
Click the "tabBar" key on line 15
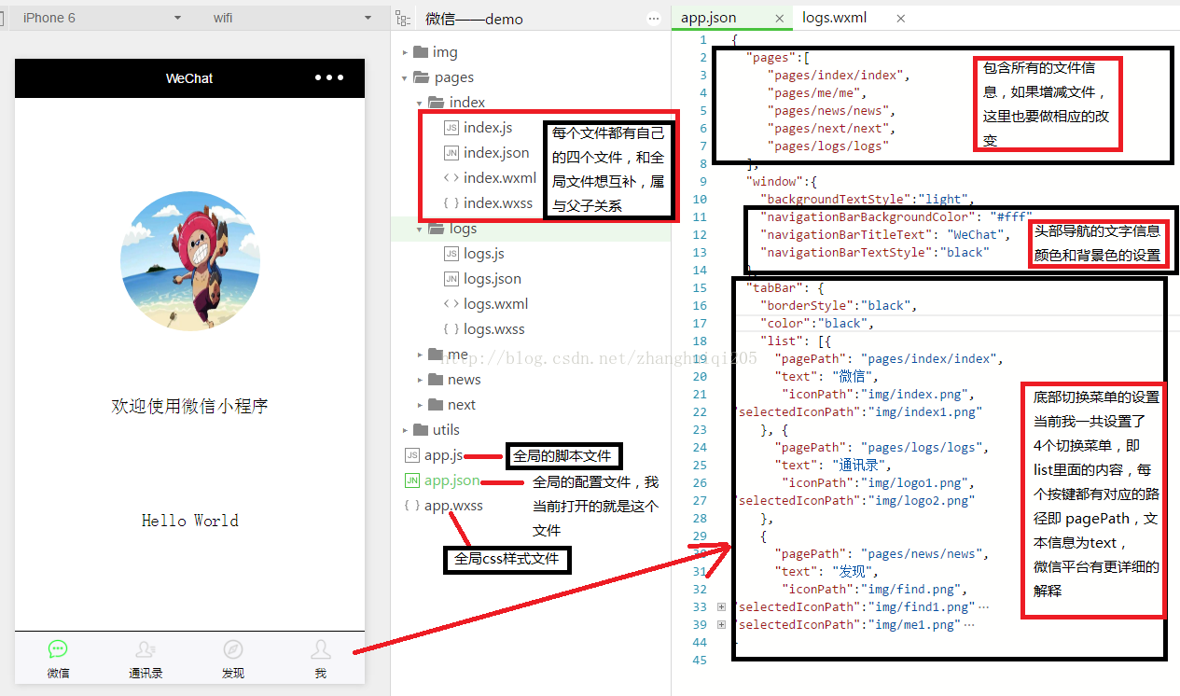773,288
